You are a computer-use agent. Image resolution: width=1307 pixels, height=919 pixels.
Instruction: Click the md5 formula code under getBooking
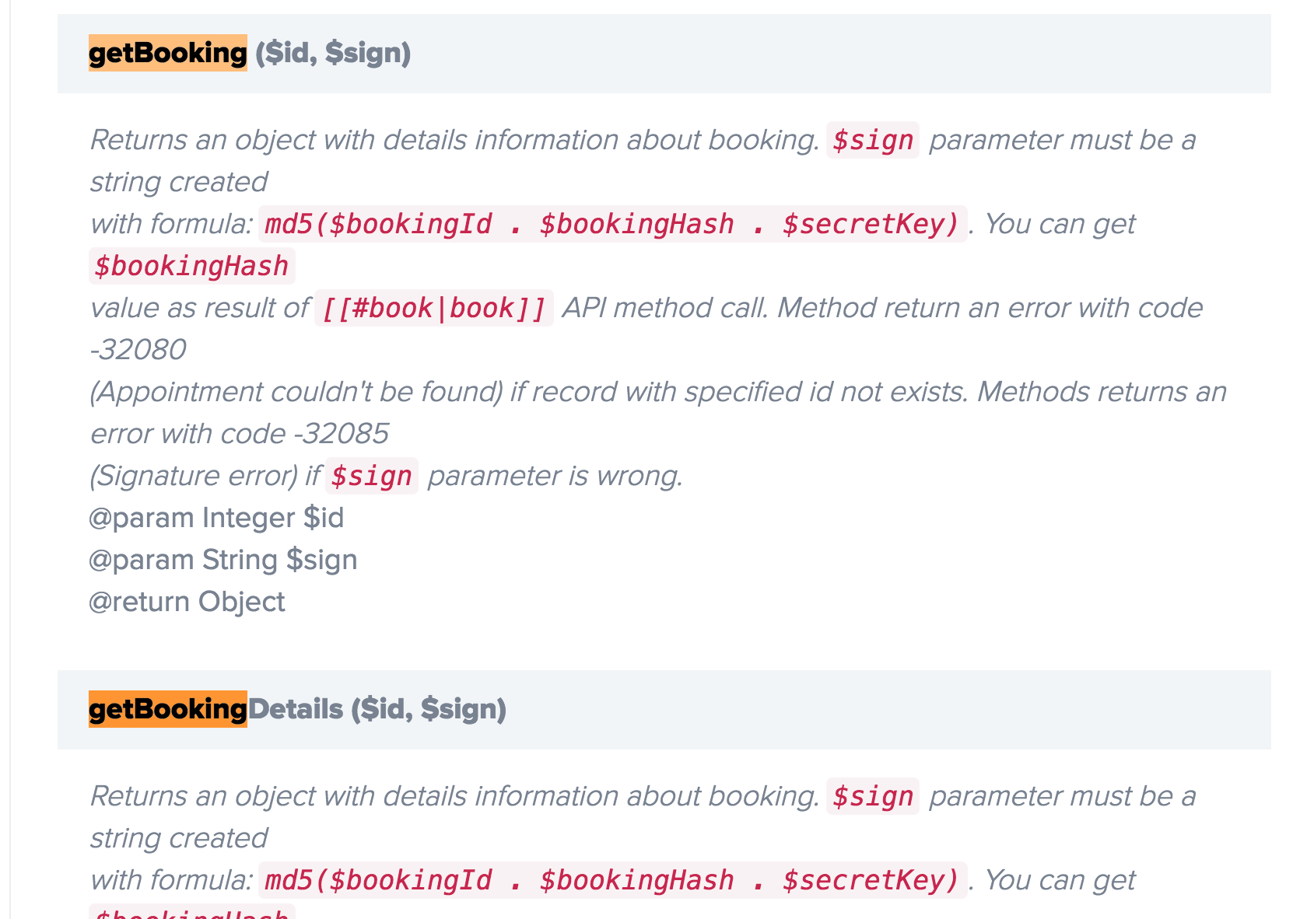[612, 224]
